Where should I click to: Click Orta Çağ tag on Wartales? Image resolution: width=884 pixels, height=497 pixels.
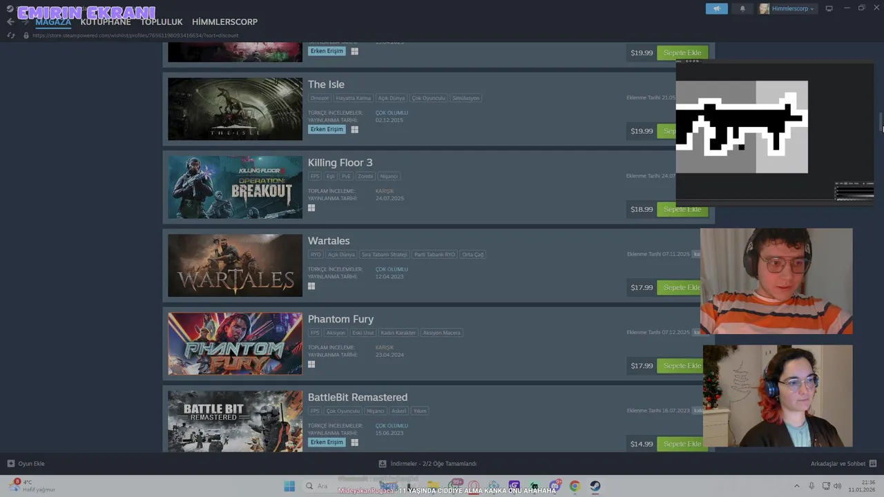[x=473, y=254]
